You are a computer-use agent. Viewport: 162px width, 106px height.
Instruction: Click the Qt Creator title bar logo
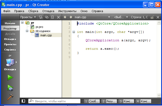[x=4, y=5]
